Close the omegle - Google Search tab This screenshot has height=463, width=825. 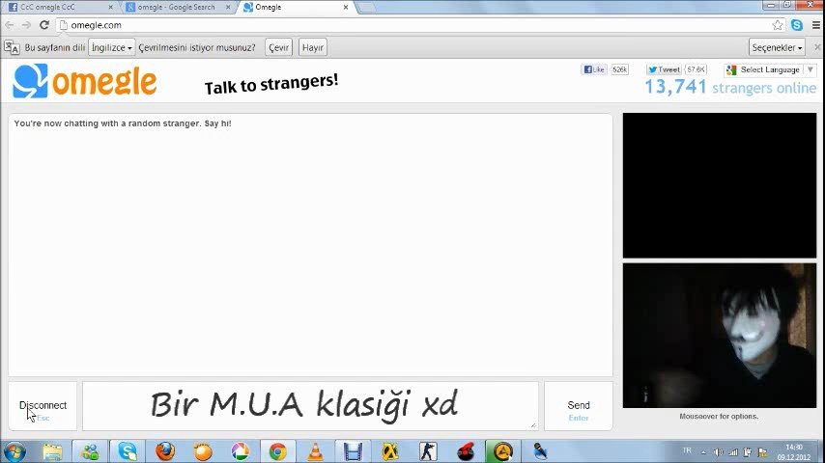click(228, 8)
